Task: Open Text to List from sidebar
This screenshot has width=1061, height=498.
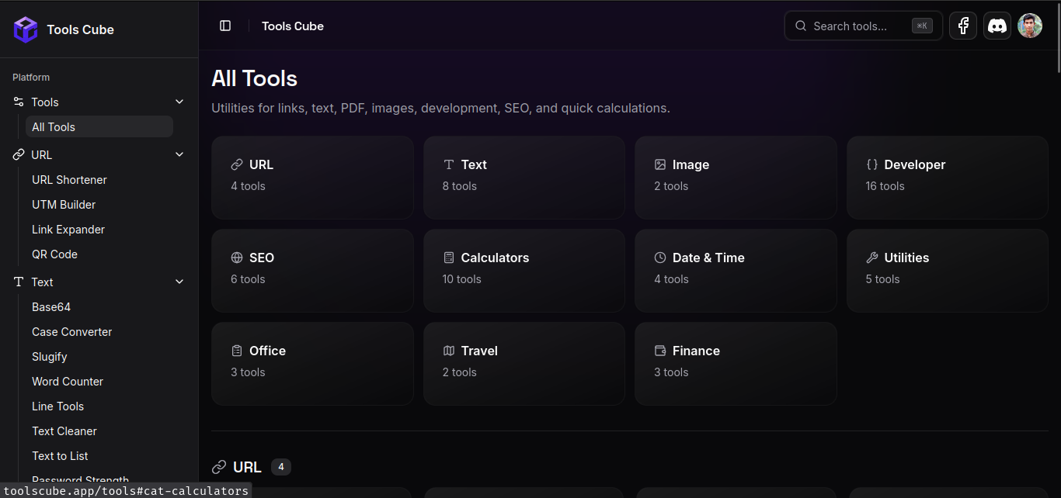Action: (99, 455)
